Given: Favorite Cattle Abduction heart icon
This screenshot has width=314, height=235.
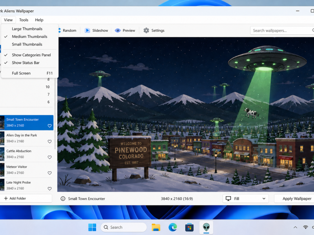Looking at the screenshot, I should 50,157.
